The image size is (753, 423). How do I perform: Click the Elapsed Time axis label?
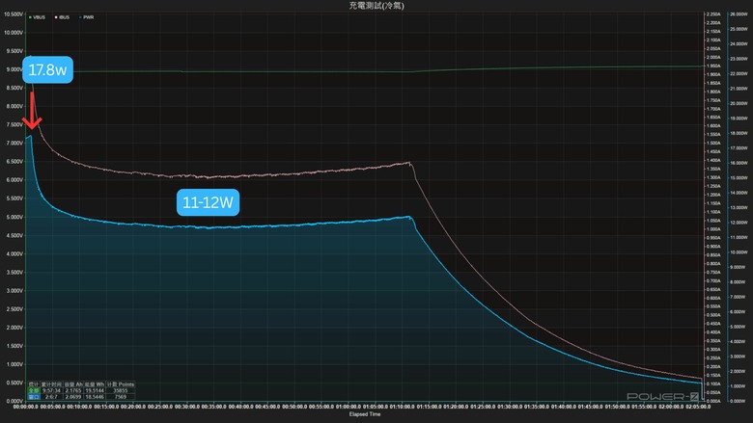[365, 414]
